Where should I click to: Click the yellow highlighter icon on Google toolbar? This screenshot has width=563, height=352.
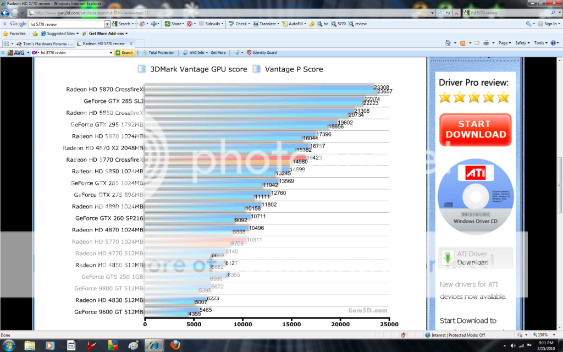(312, 24)
